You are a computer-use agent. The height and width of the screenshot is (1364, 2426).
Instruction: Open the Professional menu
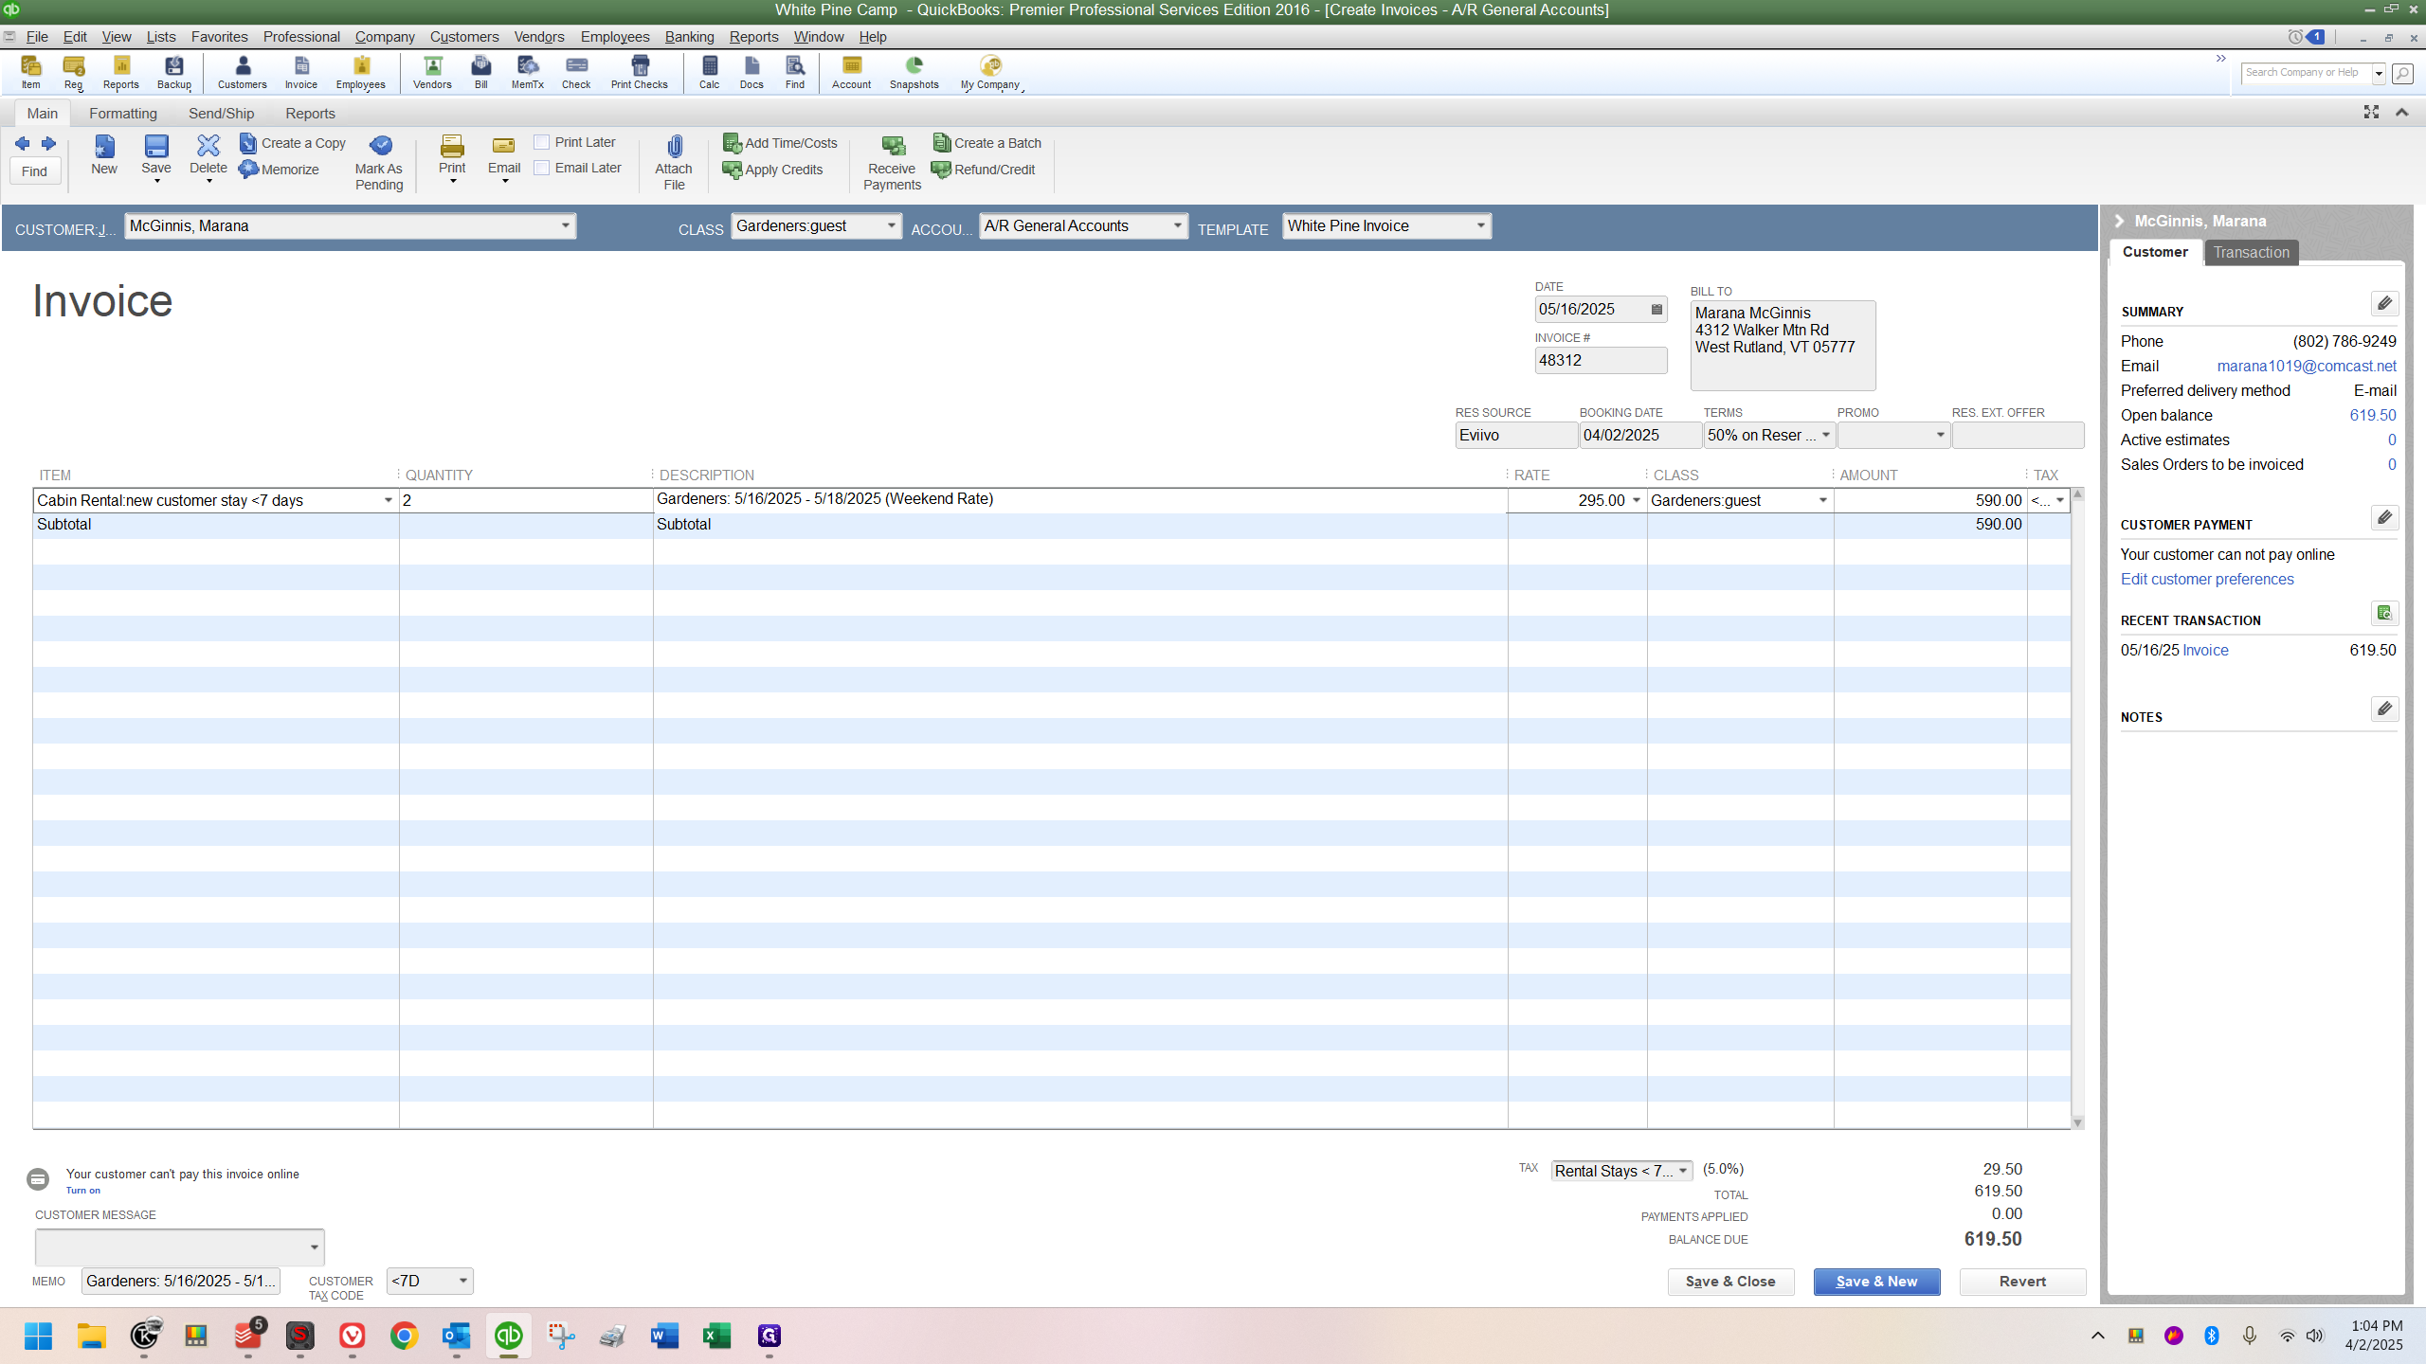(x=301, y=37)
